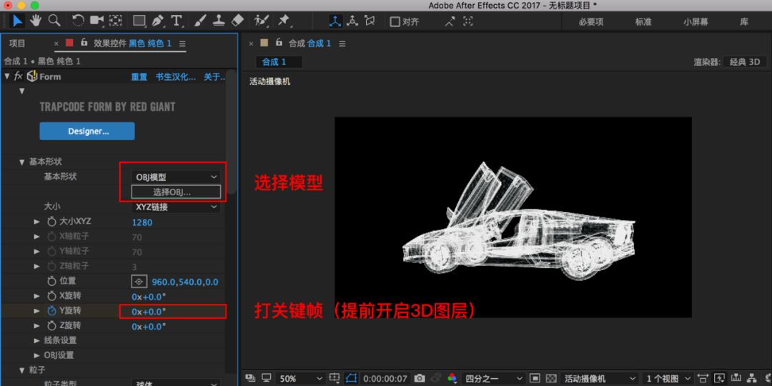This screenshot has width=772, height=386.
Task: Select the Hand tool in toolbar
Action: point(35,20)
